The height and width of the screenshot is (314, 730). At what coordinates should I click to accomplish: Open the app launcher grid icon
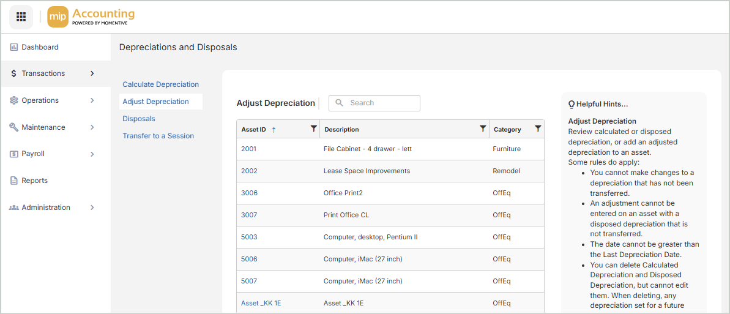click(21, 17)
